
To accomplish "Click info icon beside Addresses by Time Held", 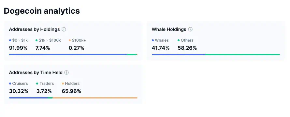I will (66, 72).
